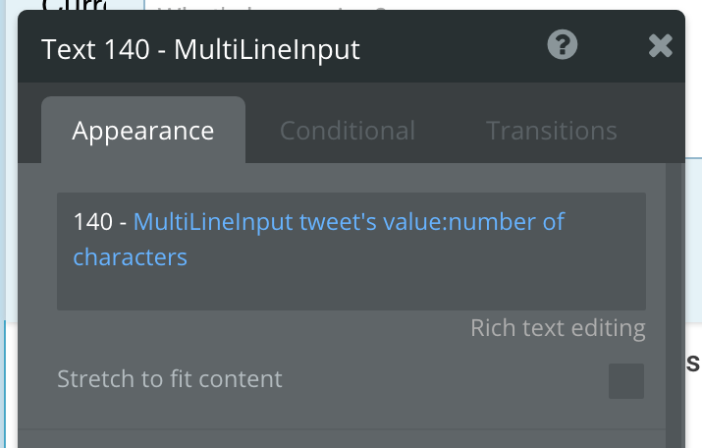The width and height of the screenshot is (702, 448).
Task: Click the property editor's vertical scrollbar
Action: (674, 305)
